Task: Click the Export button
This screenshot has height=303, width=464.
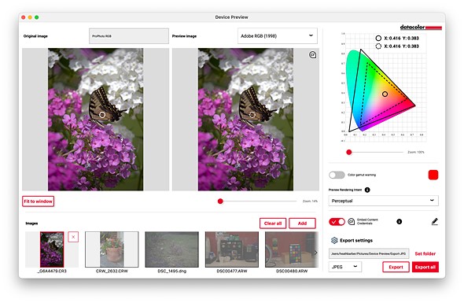Action: [x=396, y=267]
